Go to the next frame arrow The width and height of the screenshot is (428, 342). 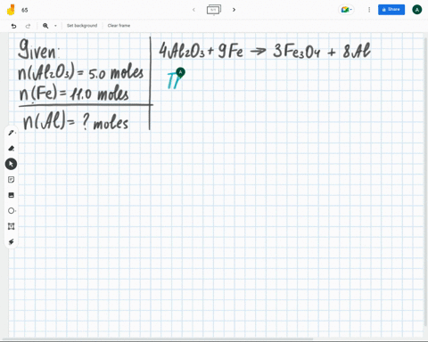pos(234,10)
